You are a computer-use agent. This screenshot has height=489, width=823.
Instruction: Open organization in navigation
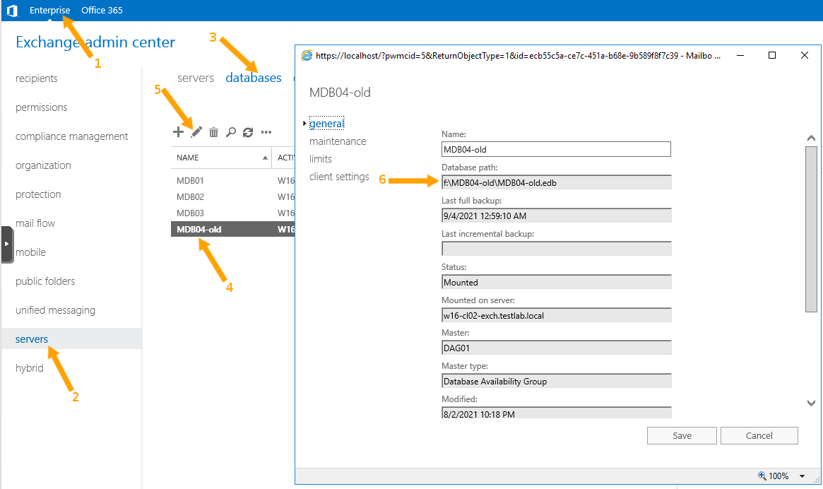tap(43, 165)
